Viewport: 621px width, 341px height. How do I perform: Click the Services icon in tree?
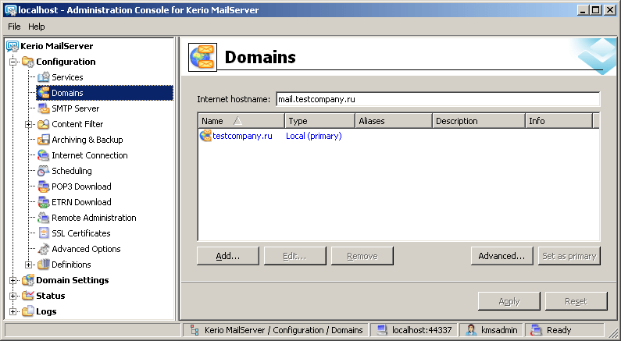click(x=44, y=77)
